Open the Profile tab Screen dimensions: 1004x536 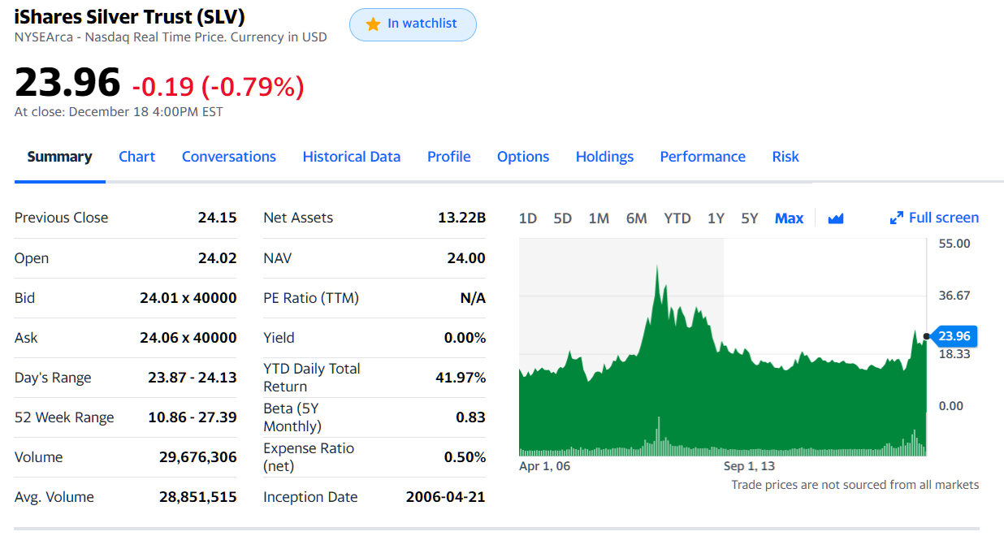point(449,157)
